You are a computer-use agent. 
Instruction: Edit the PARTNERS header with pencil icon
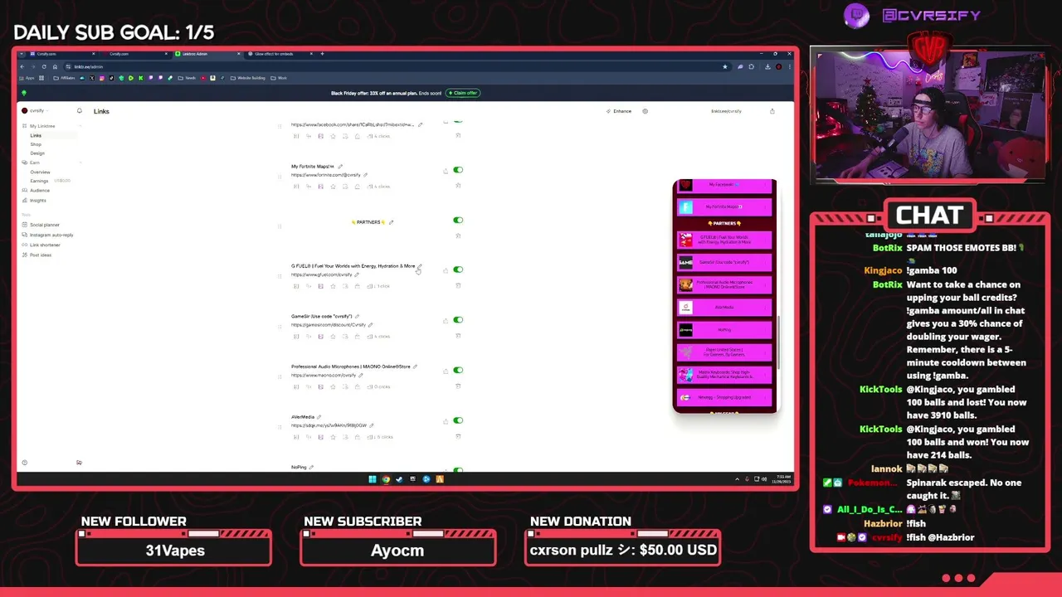[391, 222]
